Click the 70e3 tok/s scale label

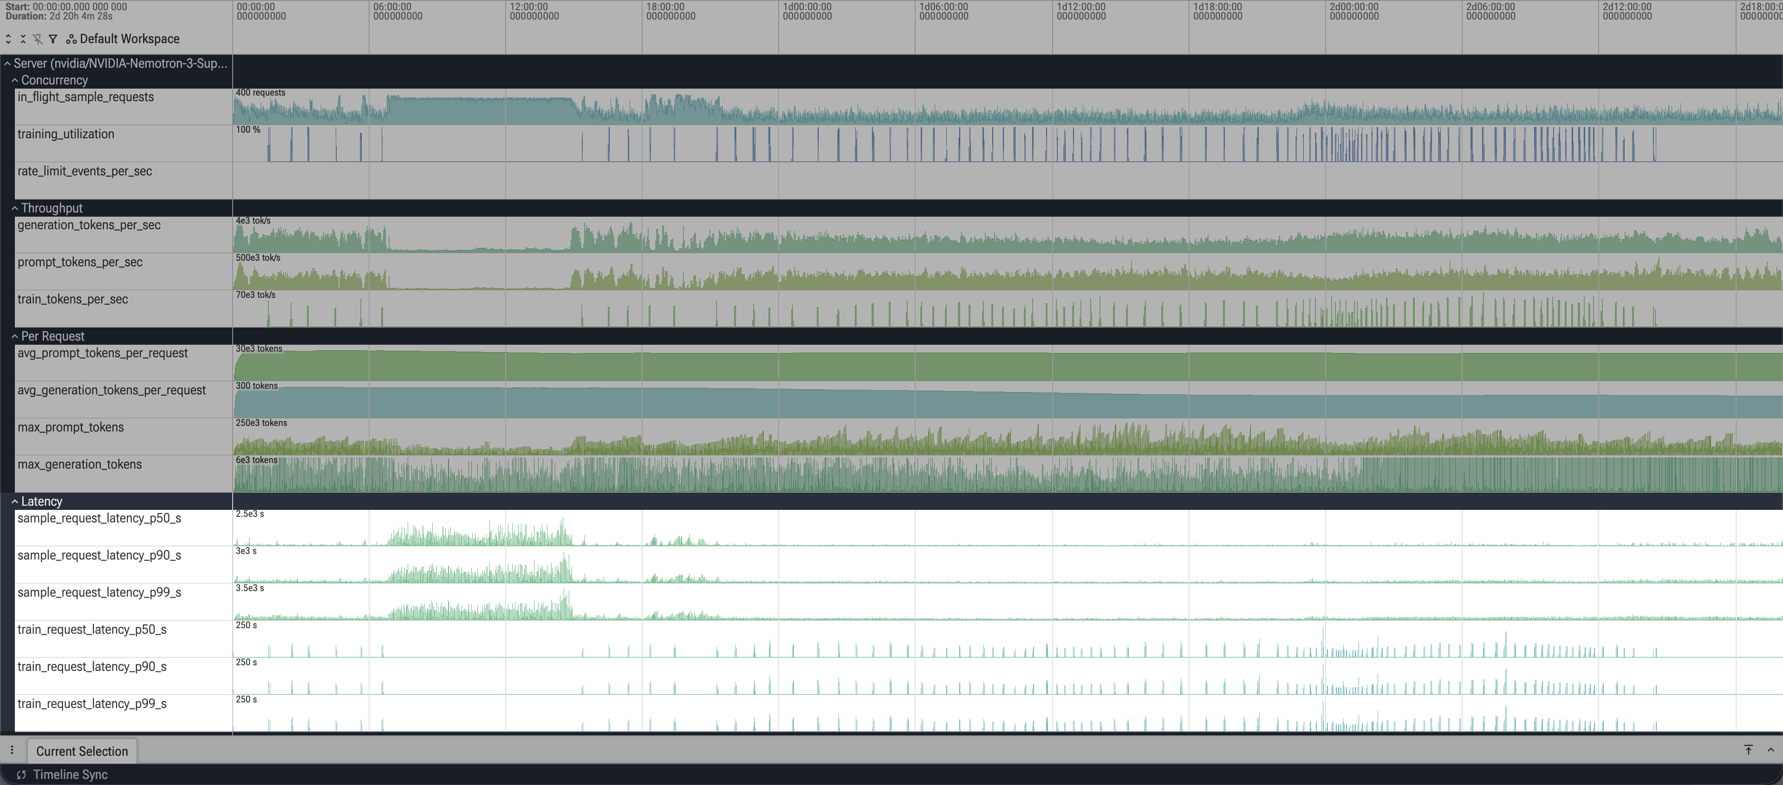[255, 296]
